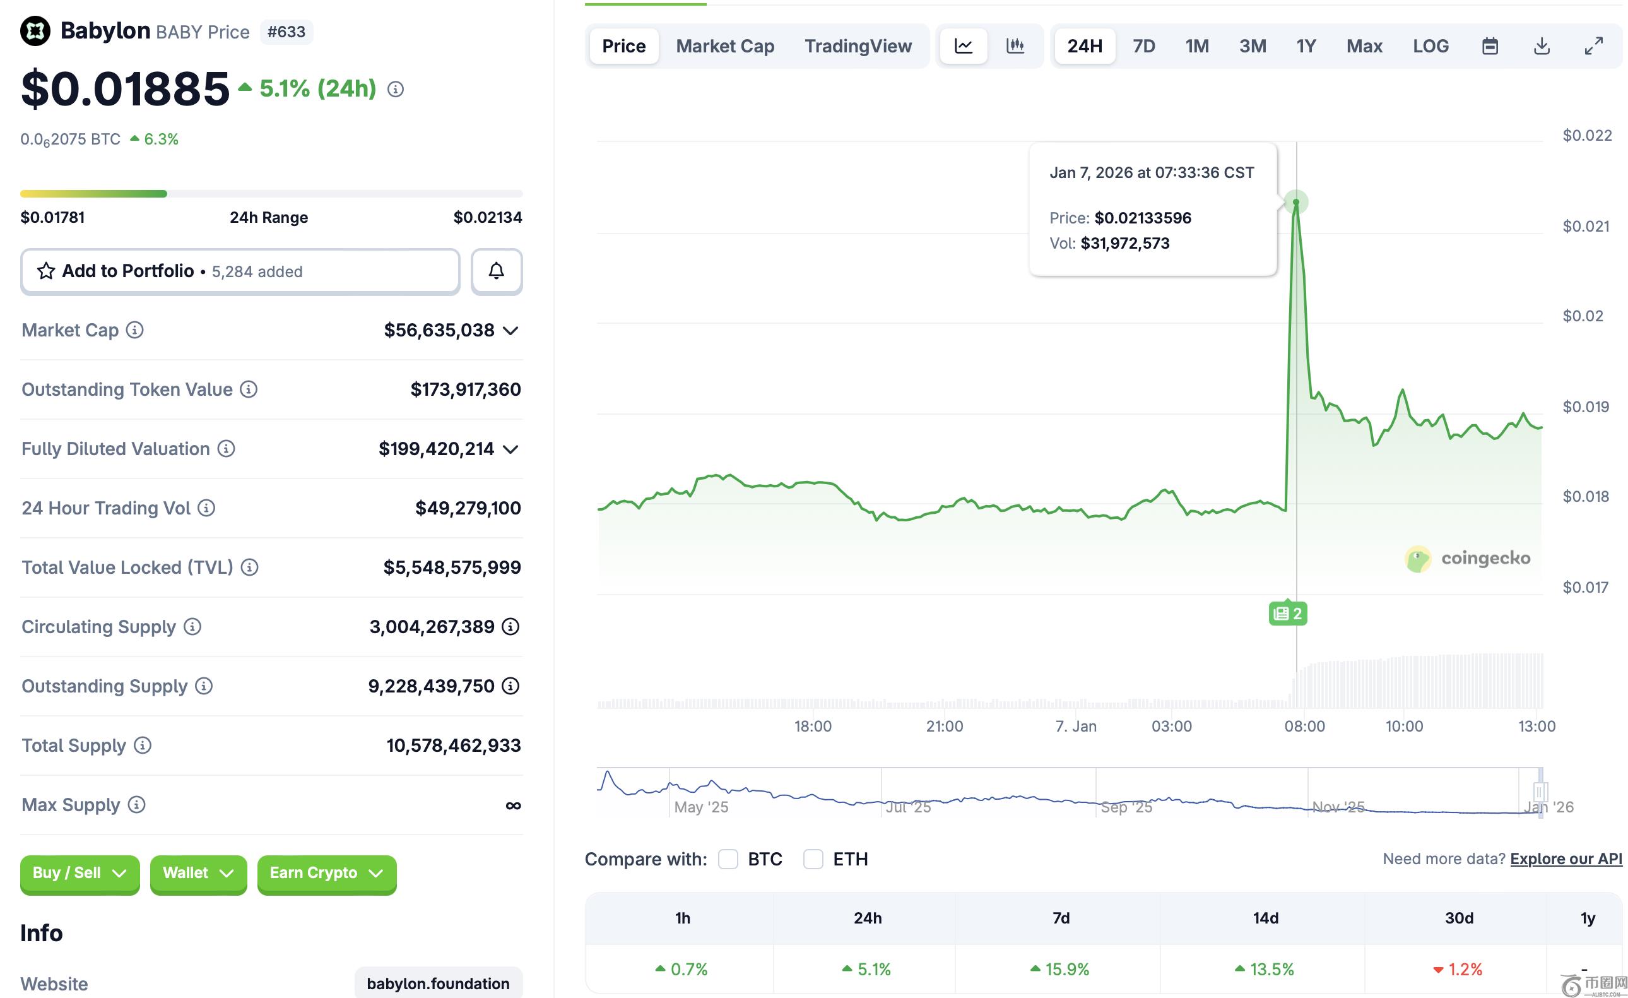The width and height of the screenshot is (1628, 998).
Task: Open the calendar date range picker
Action: (1490, 46)
